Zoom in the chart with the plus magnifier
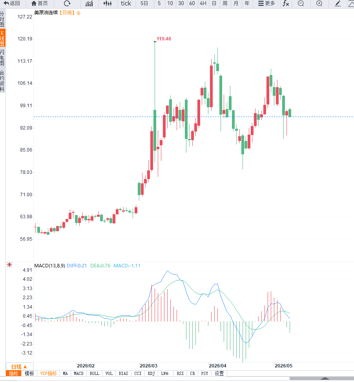This screenshot has height=382, width=354. pyautogui.click(x=319, y=4)
